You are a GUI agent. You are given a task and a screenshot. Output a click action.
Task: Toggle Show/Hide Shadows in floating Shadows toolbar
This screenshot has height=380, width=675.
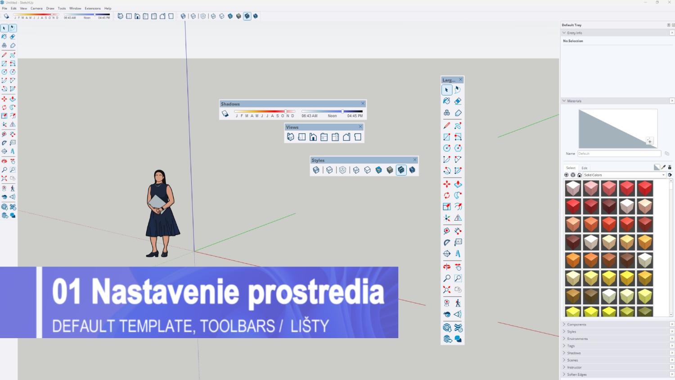tap(225, 114)
